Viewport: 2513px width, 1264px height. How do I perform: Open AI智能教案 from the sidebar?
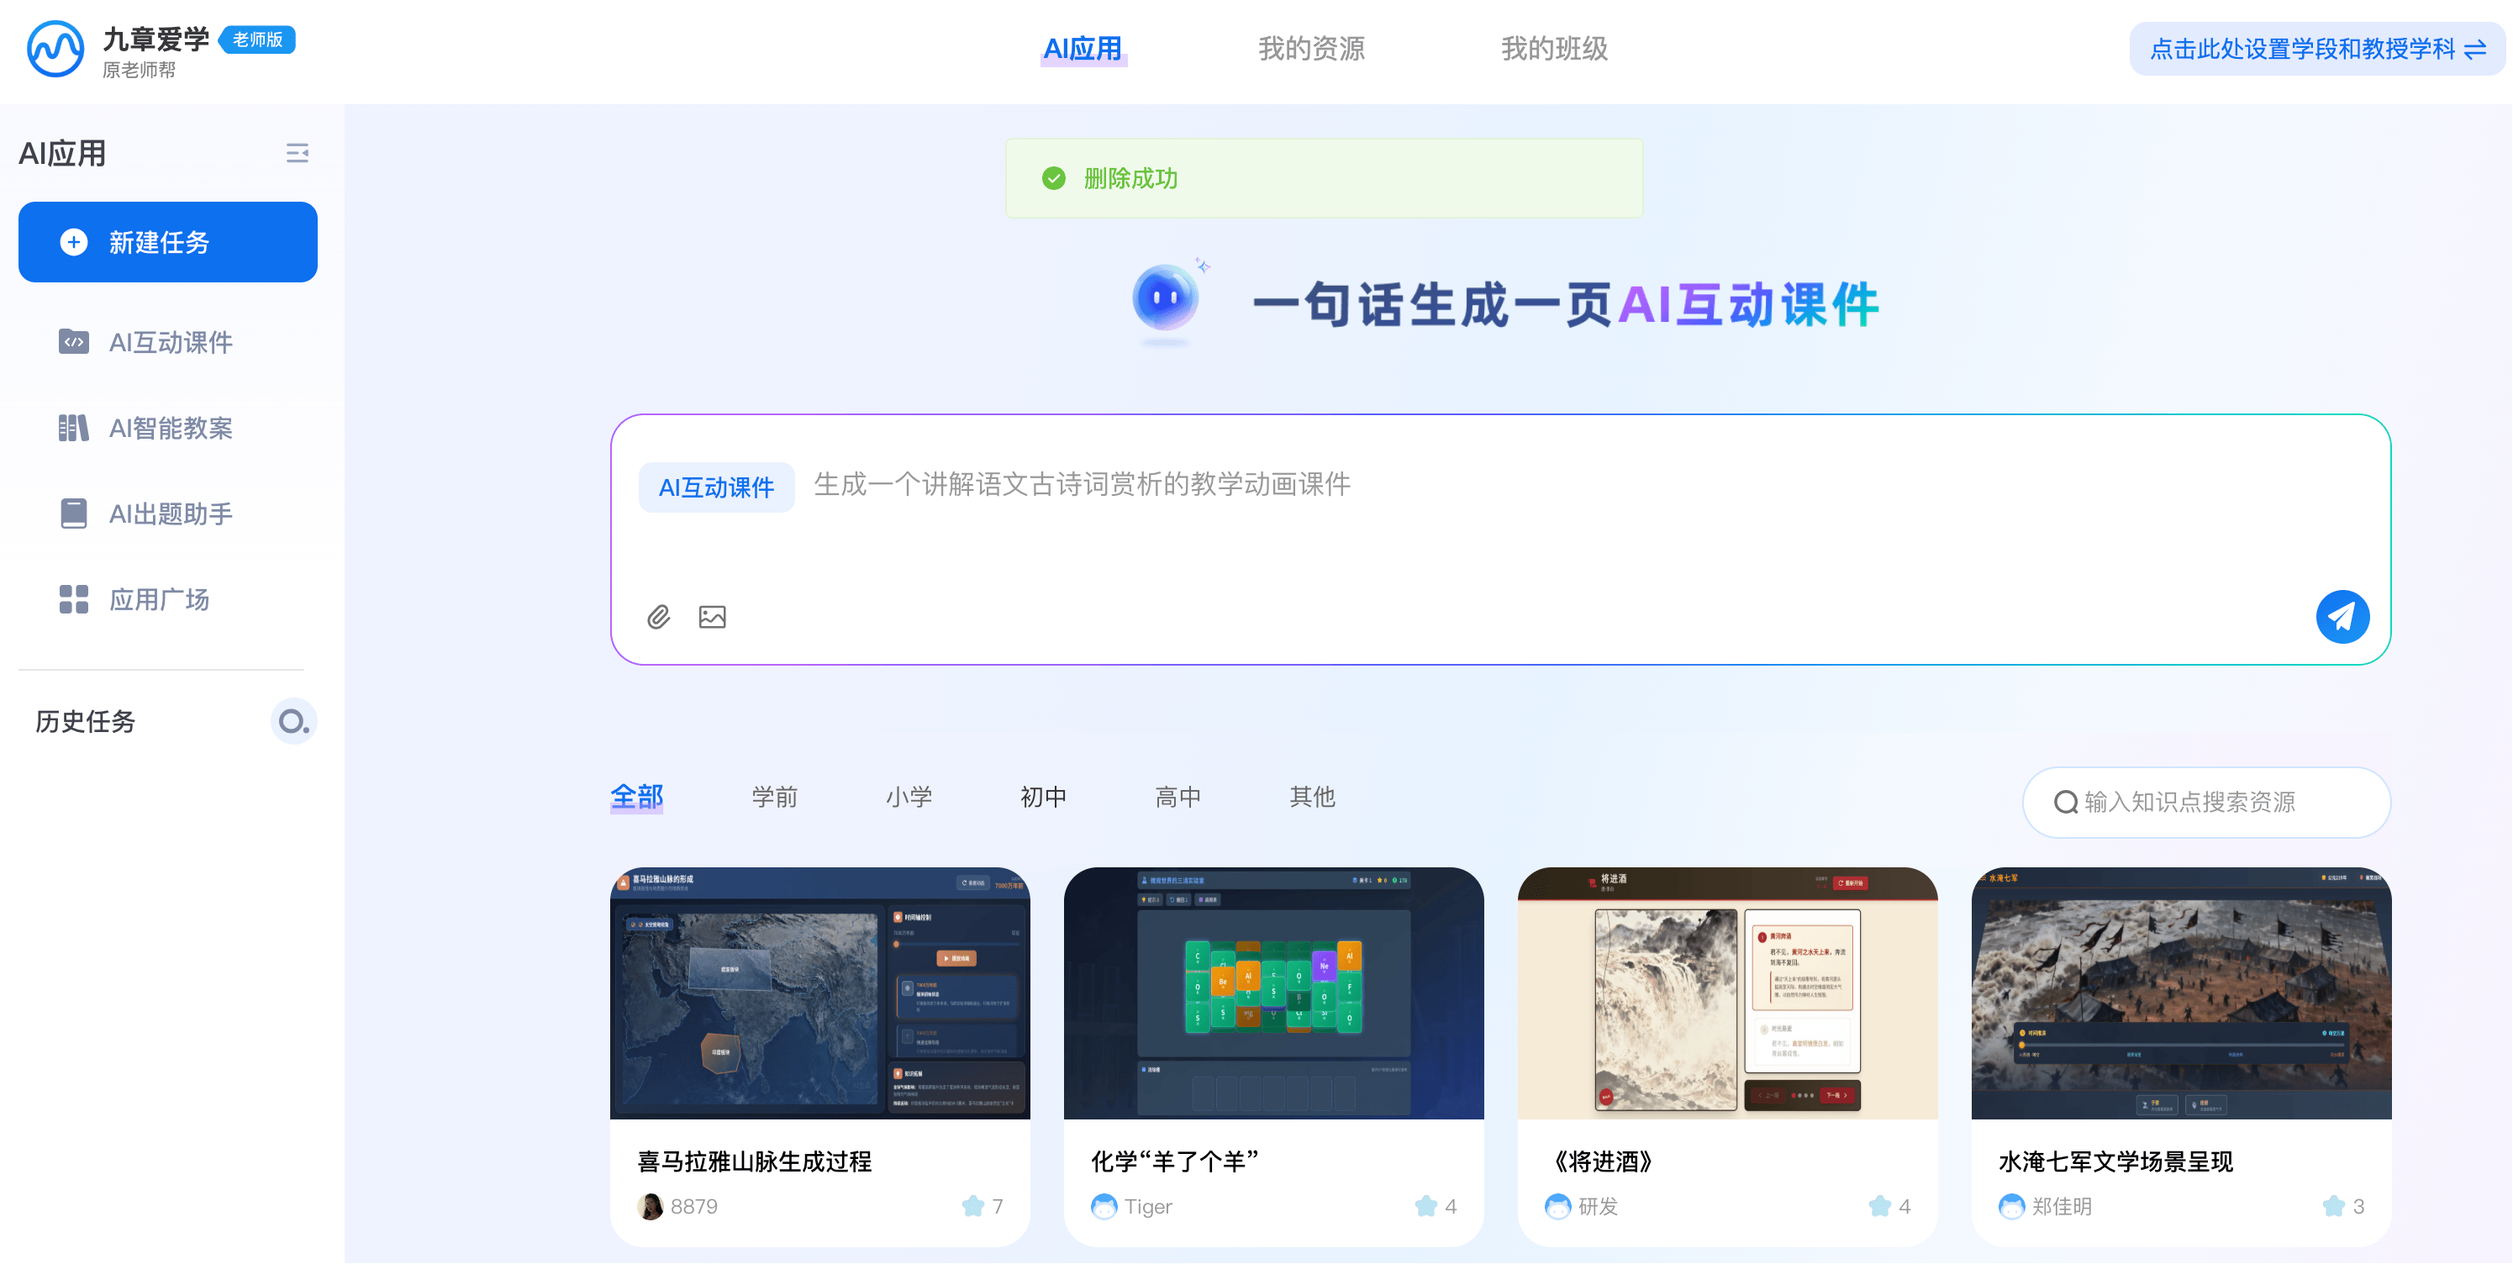pyautogui.click(x=170, y=428)
